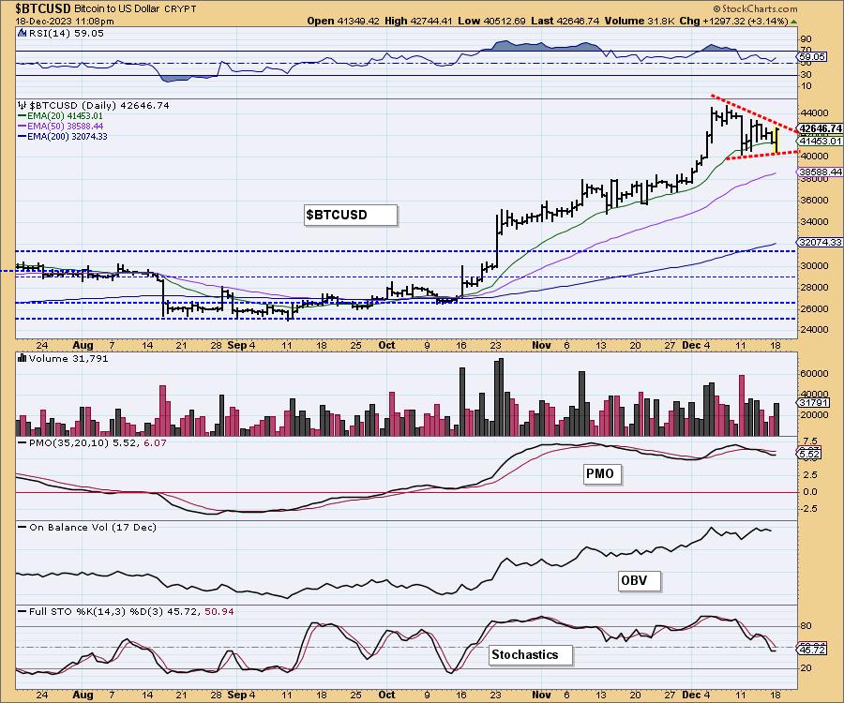Click the large $BTCUSD ticker title

[x=42, y=8]
